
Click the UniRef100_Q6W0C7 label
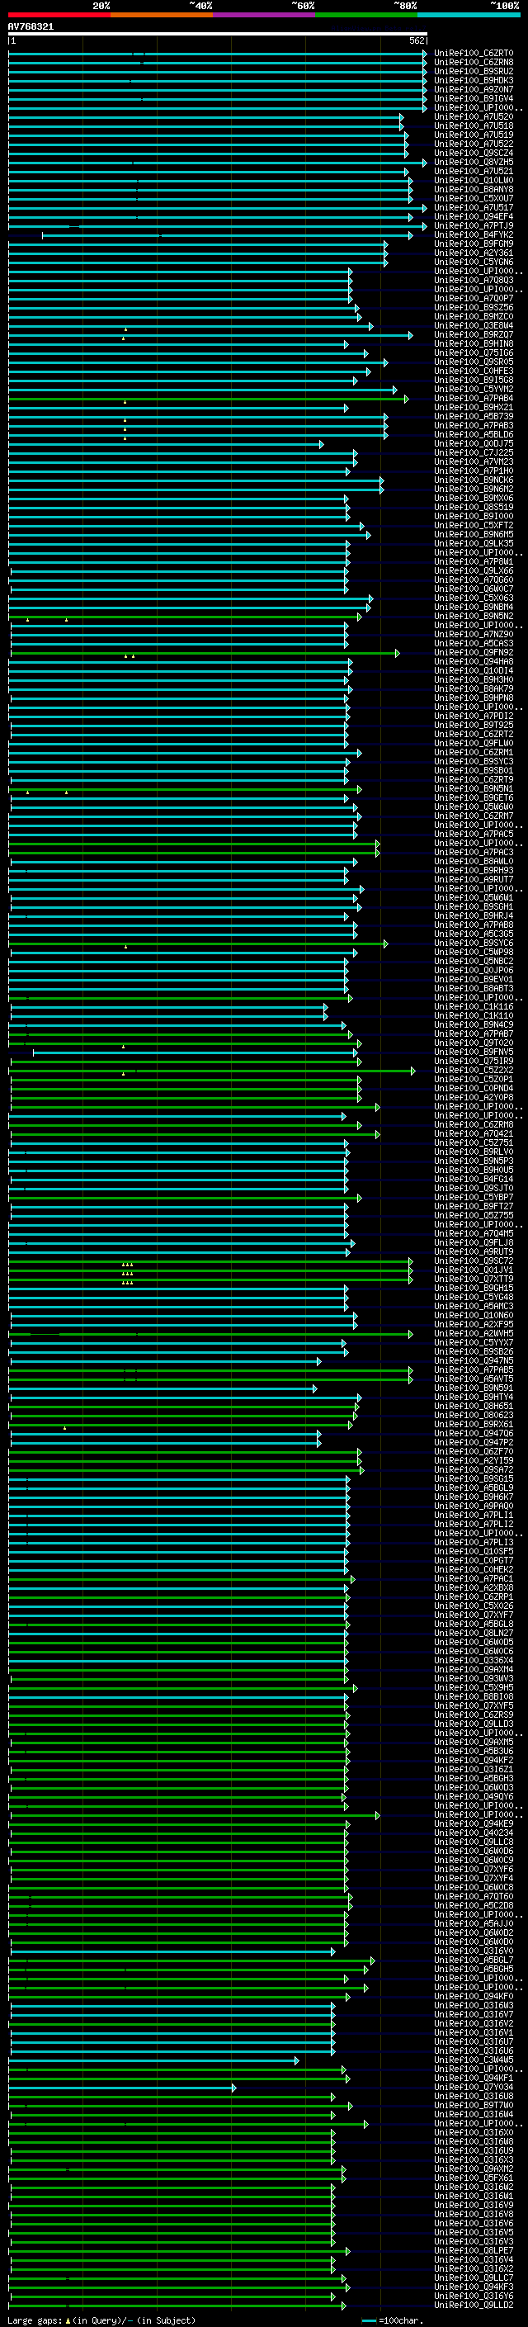tap(474, 589)
